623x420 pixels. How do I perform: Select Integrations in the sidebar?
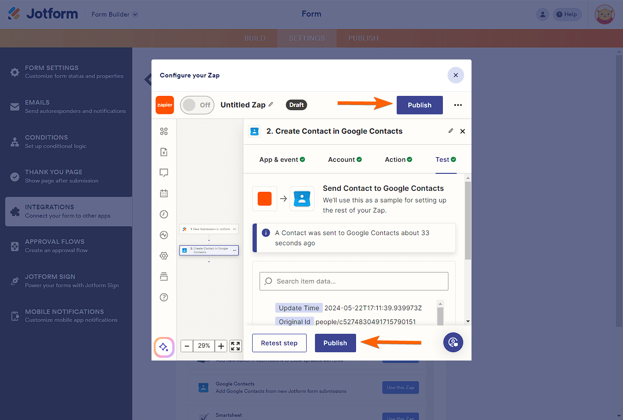(x=68, y=212)
